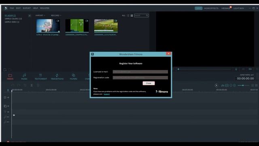
Task: Click Close button in registration dialog
Action: [149, 83]
